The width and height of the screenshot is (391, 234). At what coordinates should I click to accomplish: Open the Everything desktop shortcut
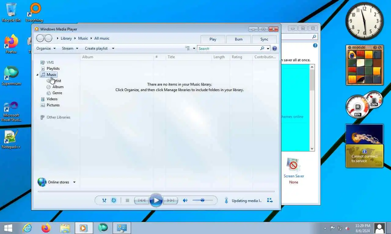coord(34,12)
